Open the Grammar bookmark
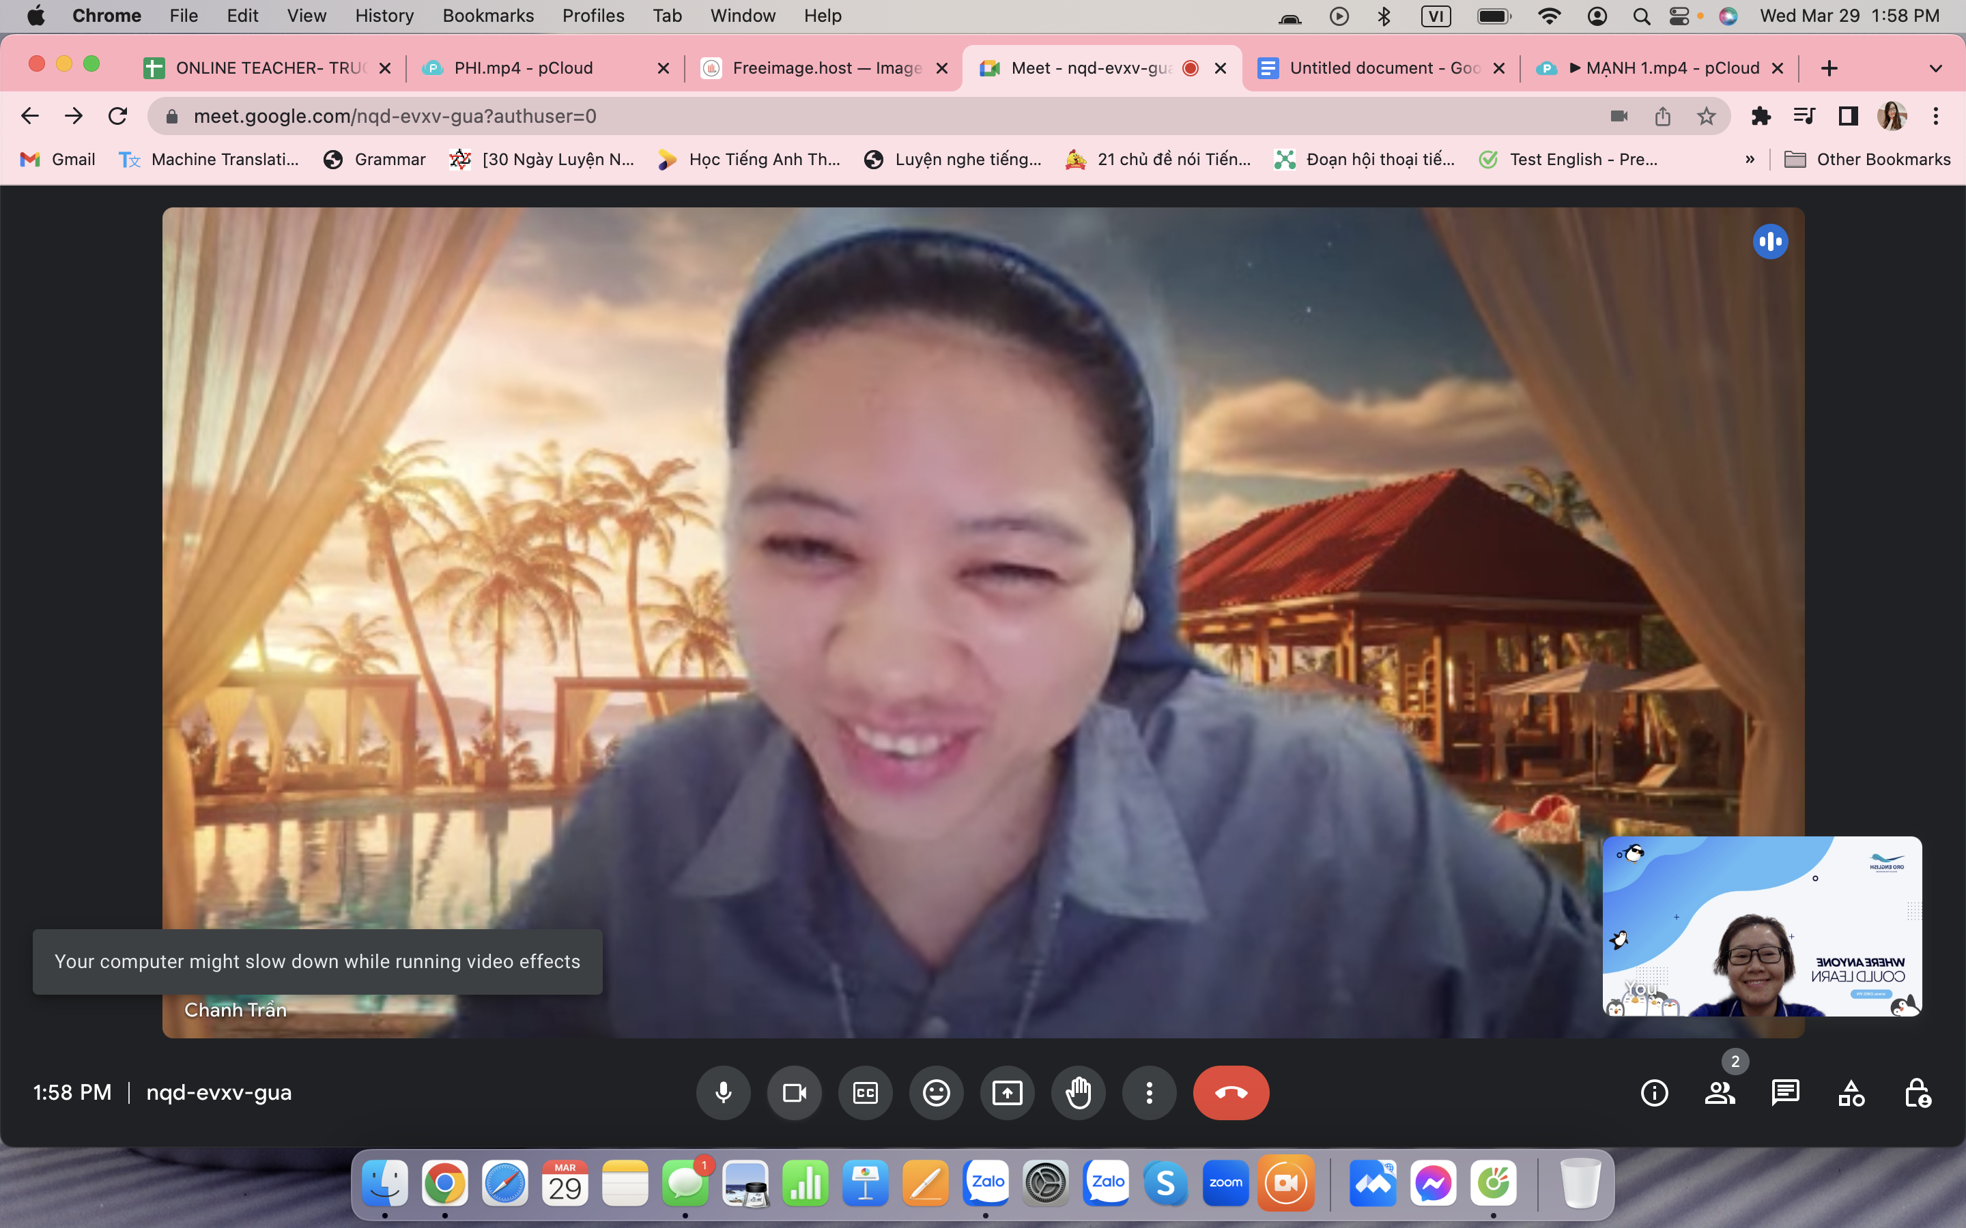The height and width of the screenshot is (1228, 1966). point(375,159)
